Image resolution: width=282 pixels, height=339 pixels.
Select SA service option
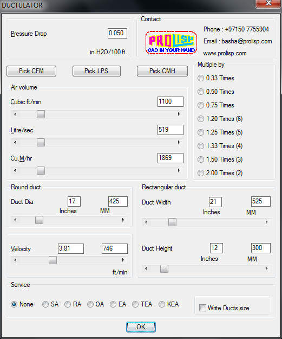pyautogui.click(x=50, y=304)
